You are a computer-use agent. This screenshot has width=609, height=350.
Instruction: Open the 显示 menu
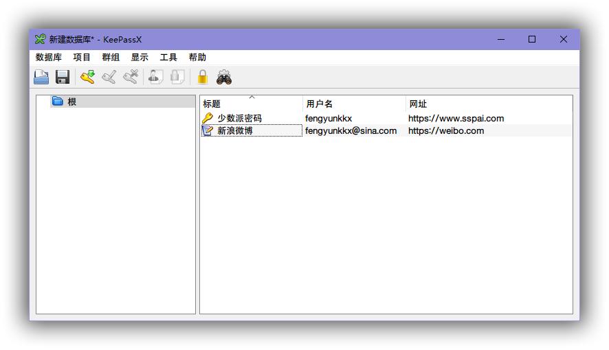tap(140, 58)
